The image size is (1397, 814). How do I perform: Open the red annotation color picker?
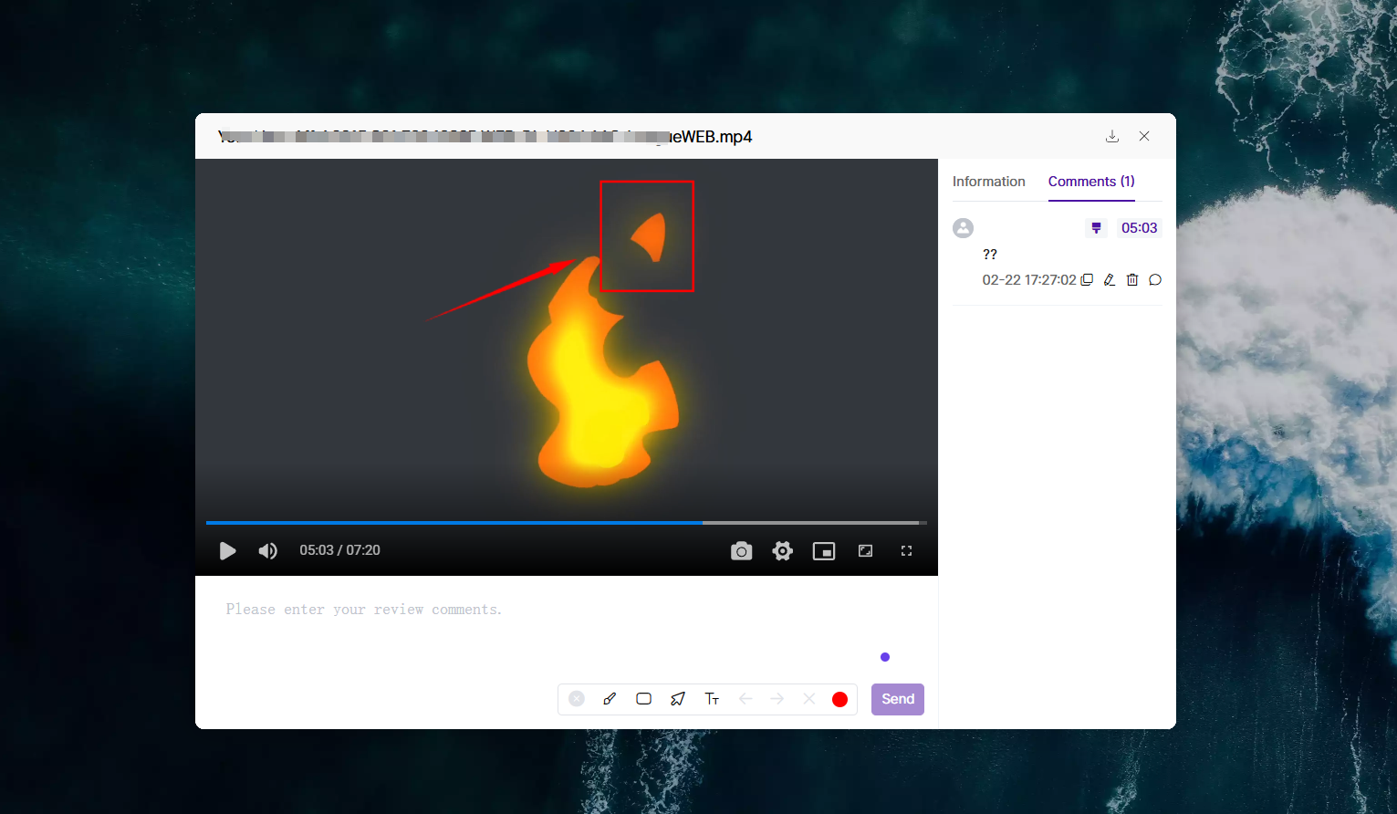(x=840, y=699)
